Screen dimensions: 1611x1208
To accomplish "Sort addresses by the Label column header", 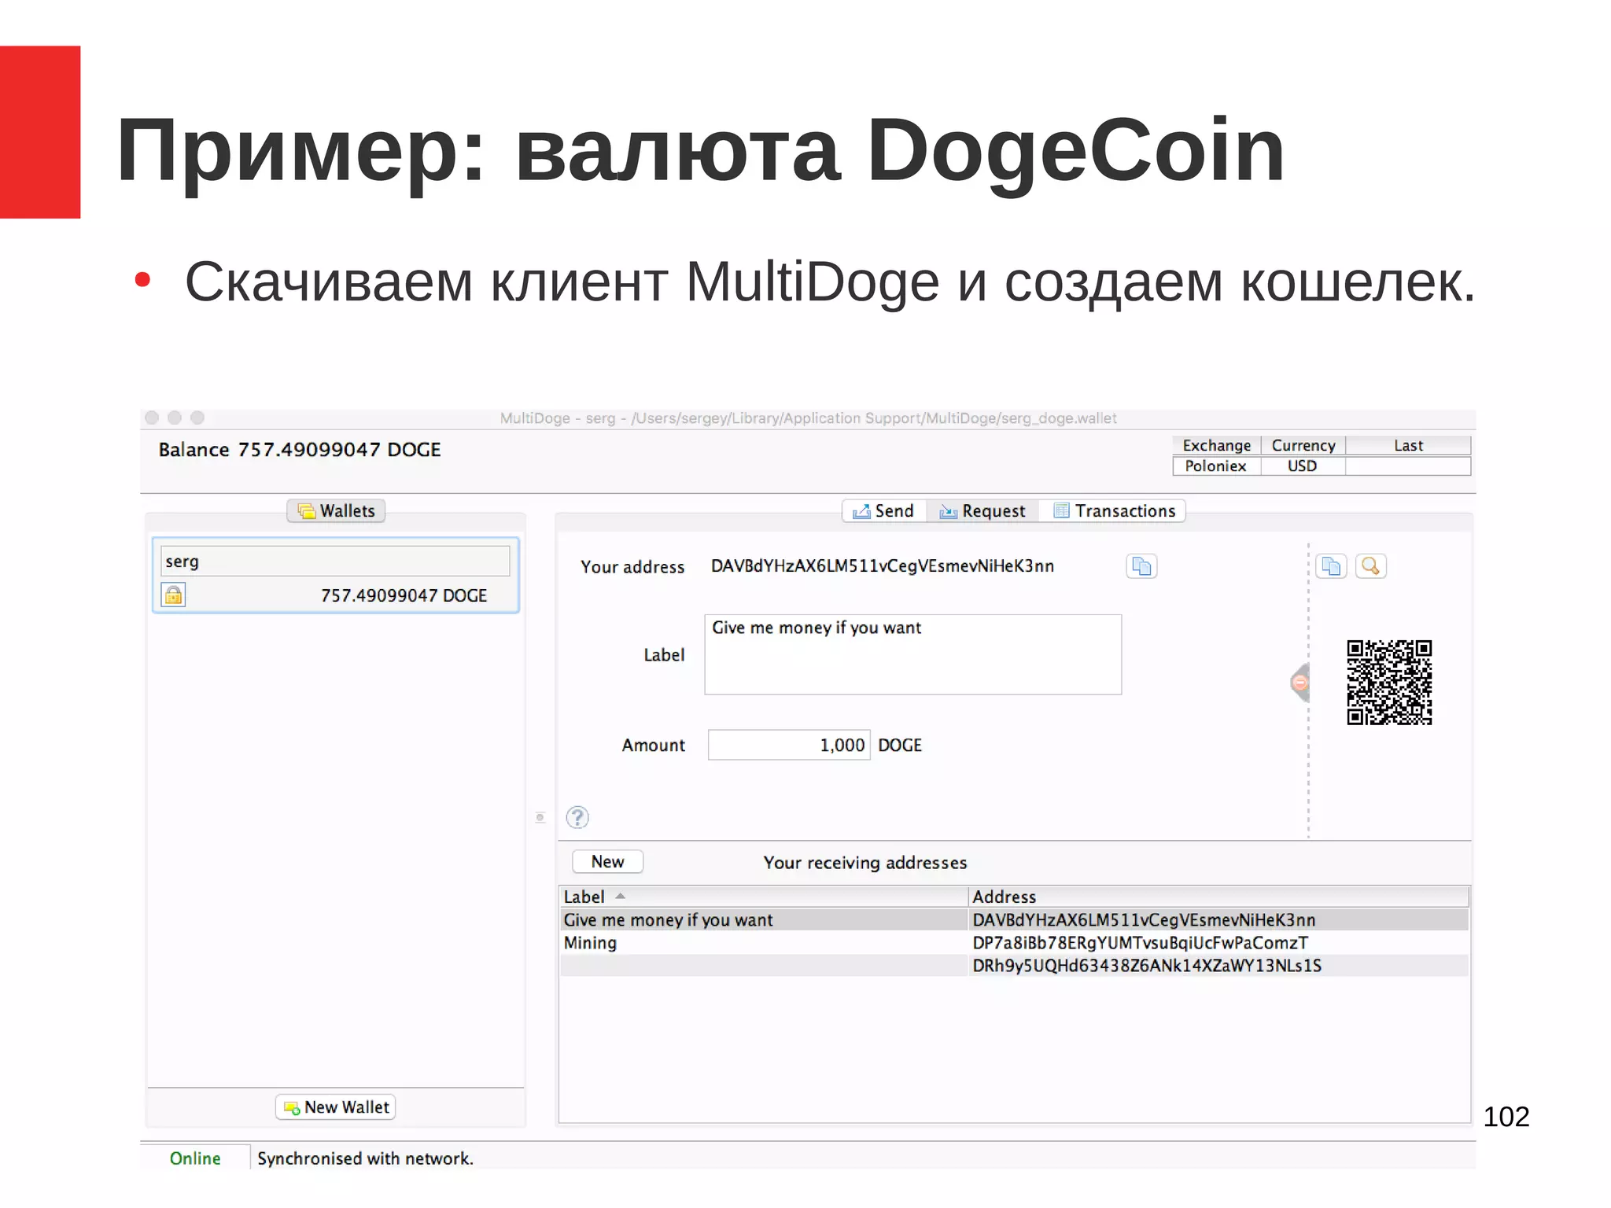I will click(763, 897).
